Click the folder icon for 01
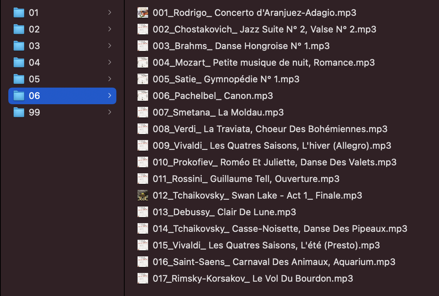The image size is (439, 296). pos(19,13)
